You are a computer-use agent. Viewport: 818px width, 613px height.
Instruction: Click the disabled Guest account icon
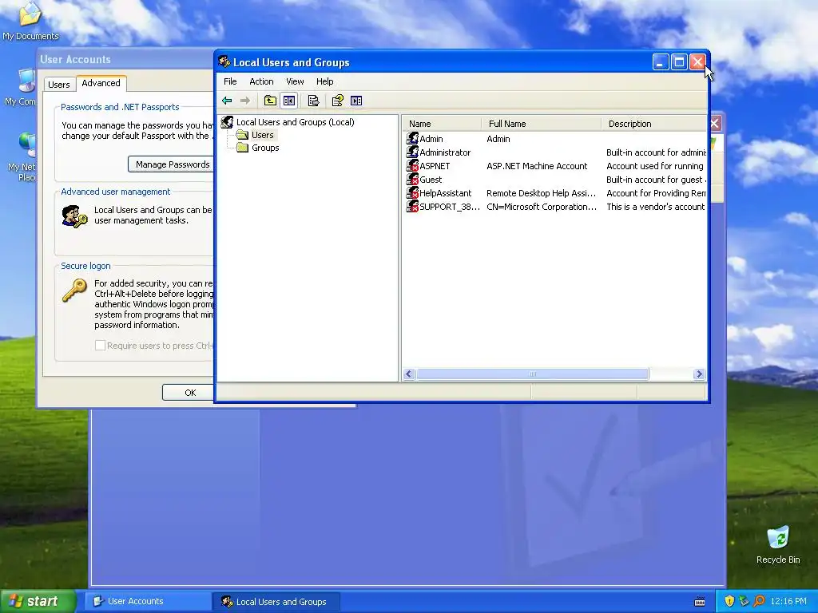point(413,180)
